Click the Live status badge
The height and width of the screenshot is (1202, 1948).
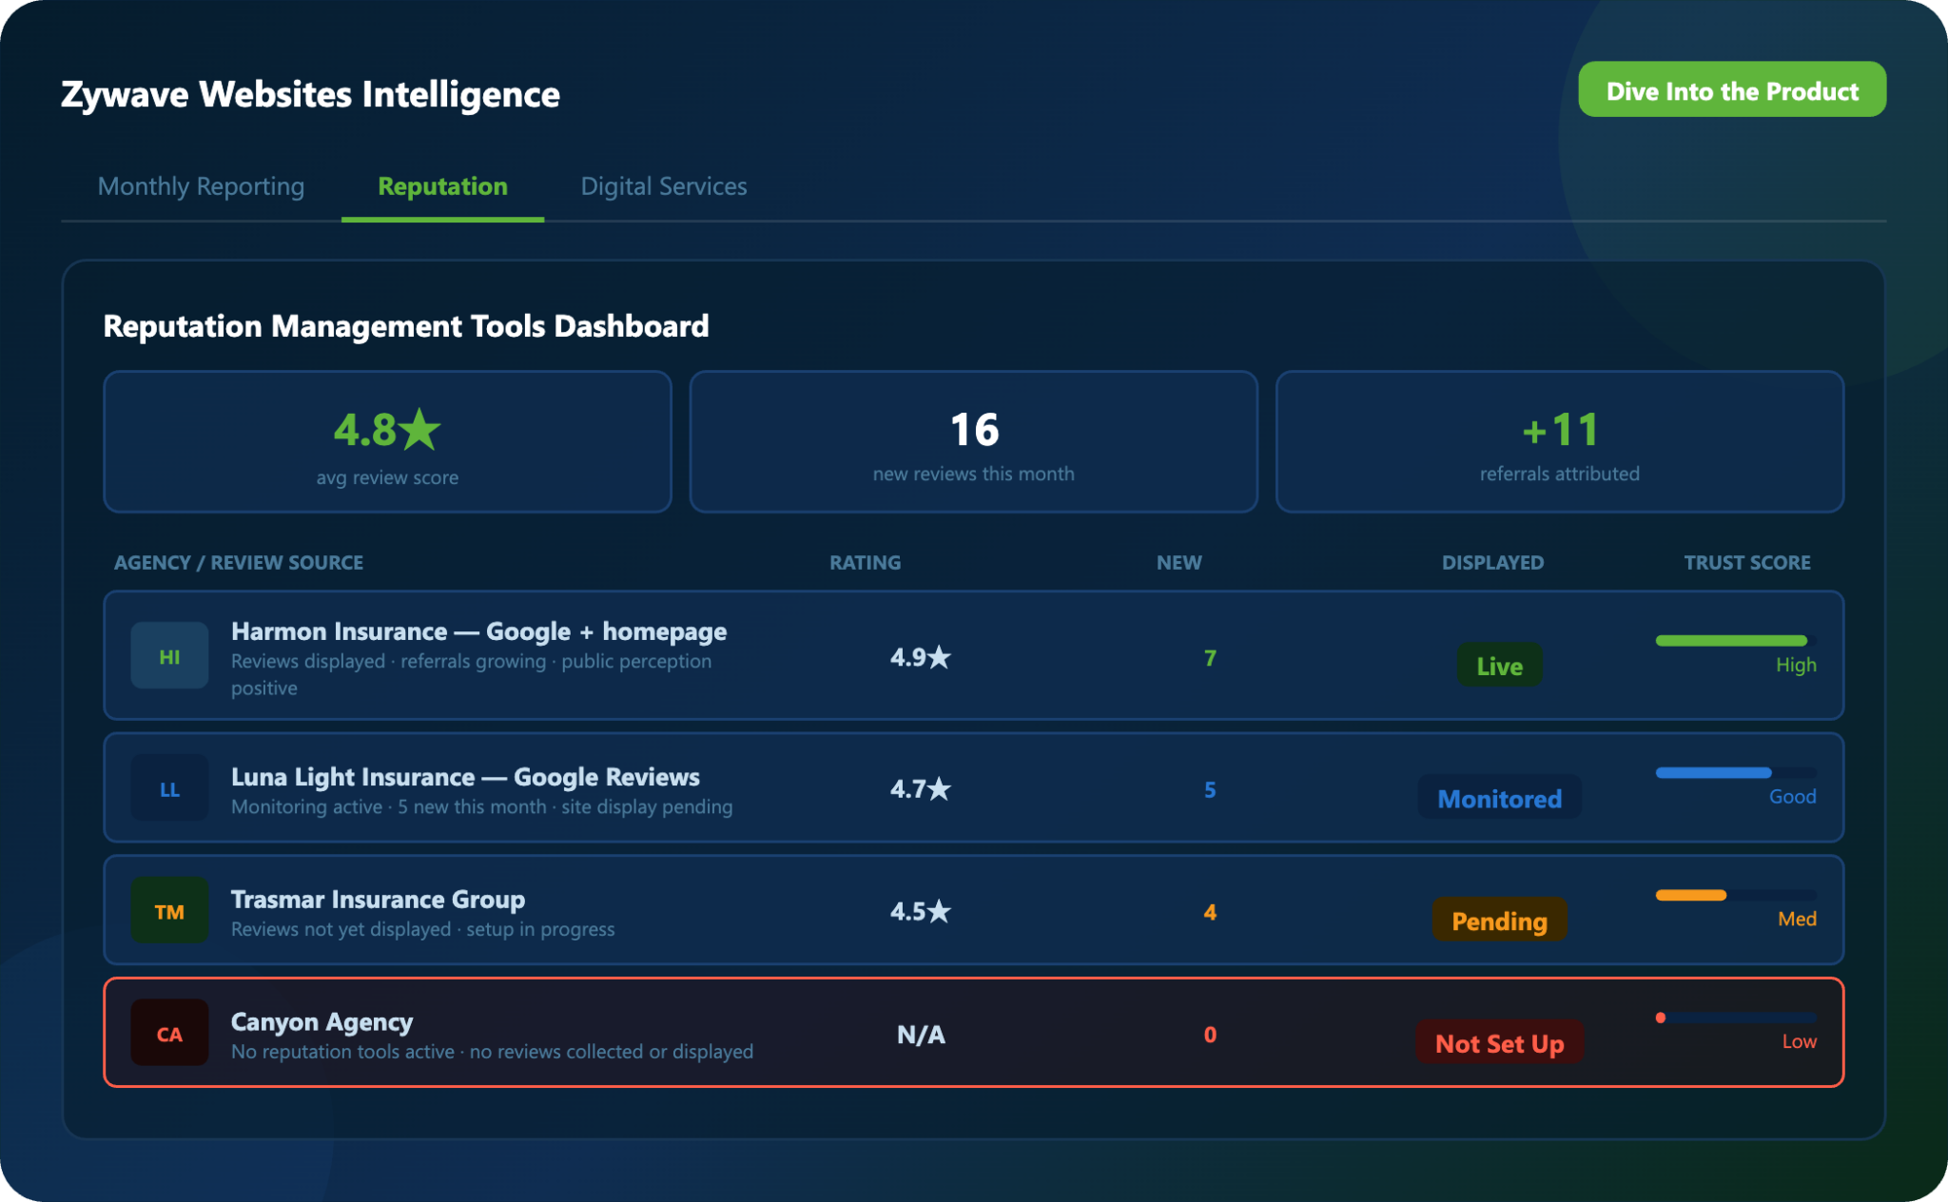pyautogui.click(x=1499, y=666)
